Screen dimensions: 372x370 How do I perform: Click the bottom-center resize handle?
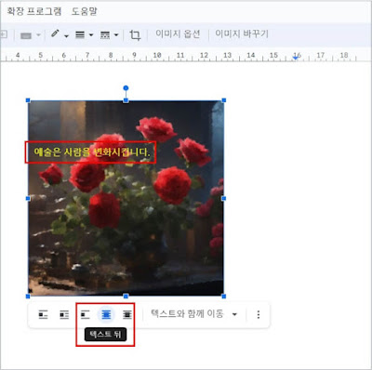126,297
